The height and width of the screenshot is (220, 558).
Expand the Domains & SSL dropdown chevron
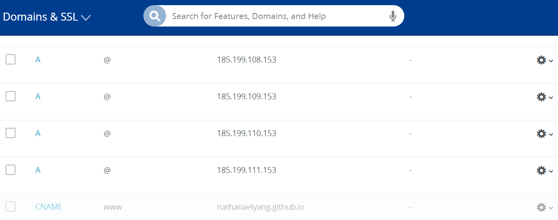click(x=86, y=17)
